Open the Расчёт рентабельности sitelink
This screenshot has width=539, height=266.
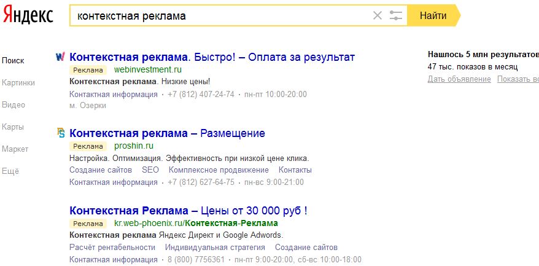click(112, 248)
